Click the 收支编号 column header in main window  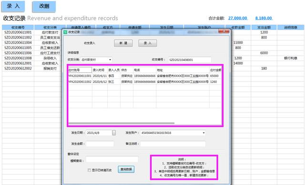coord(18,27)
